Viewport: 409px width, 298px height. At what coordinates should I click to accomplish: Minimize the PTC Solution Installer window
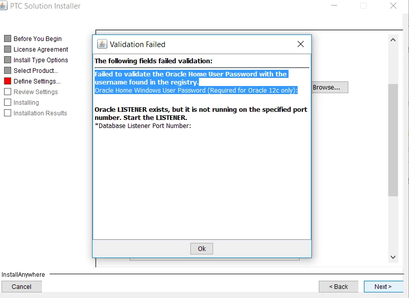click(x=334, y=6)
